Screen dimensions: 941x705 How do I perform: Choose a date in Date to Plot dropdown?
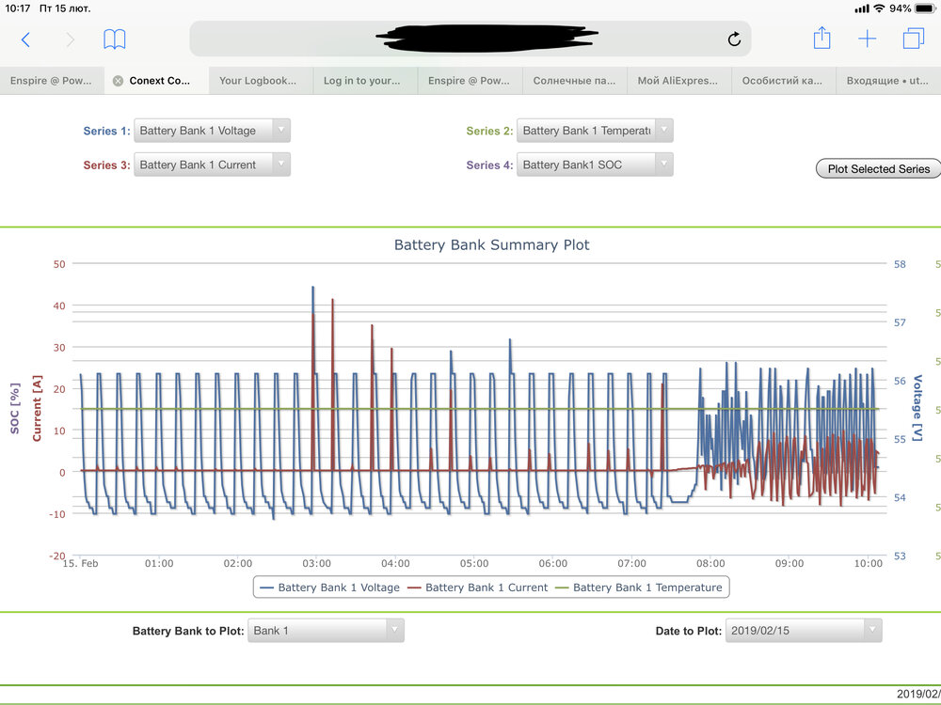[x=804, y=631]
